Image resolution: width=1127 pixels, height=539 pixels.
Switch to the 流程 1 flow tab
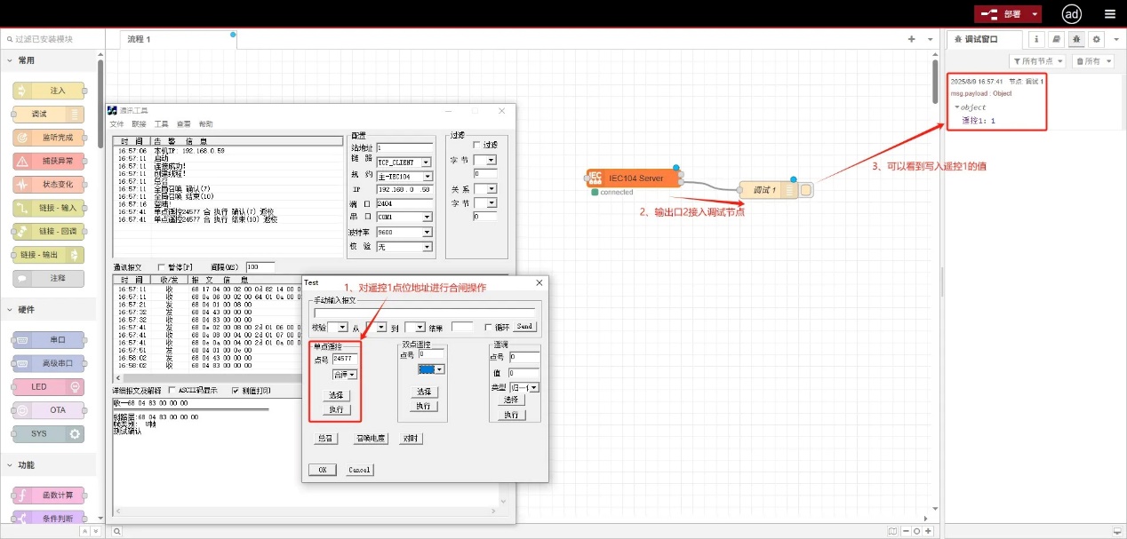pyautogui.click(x=139, y=39)
